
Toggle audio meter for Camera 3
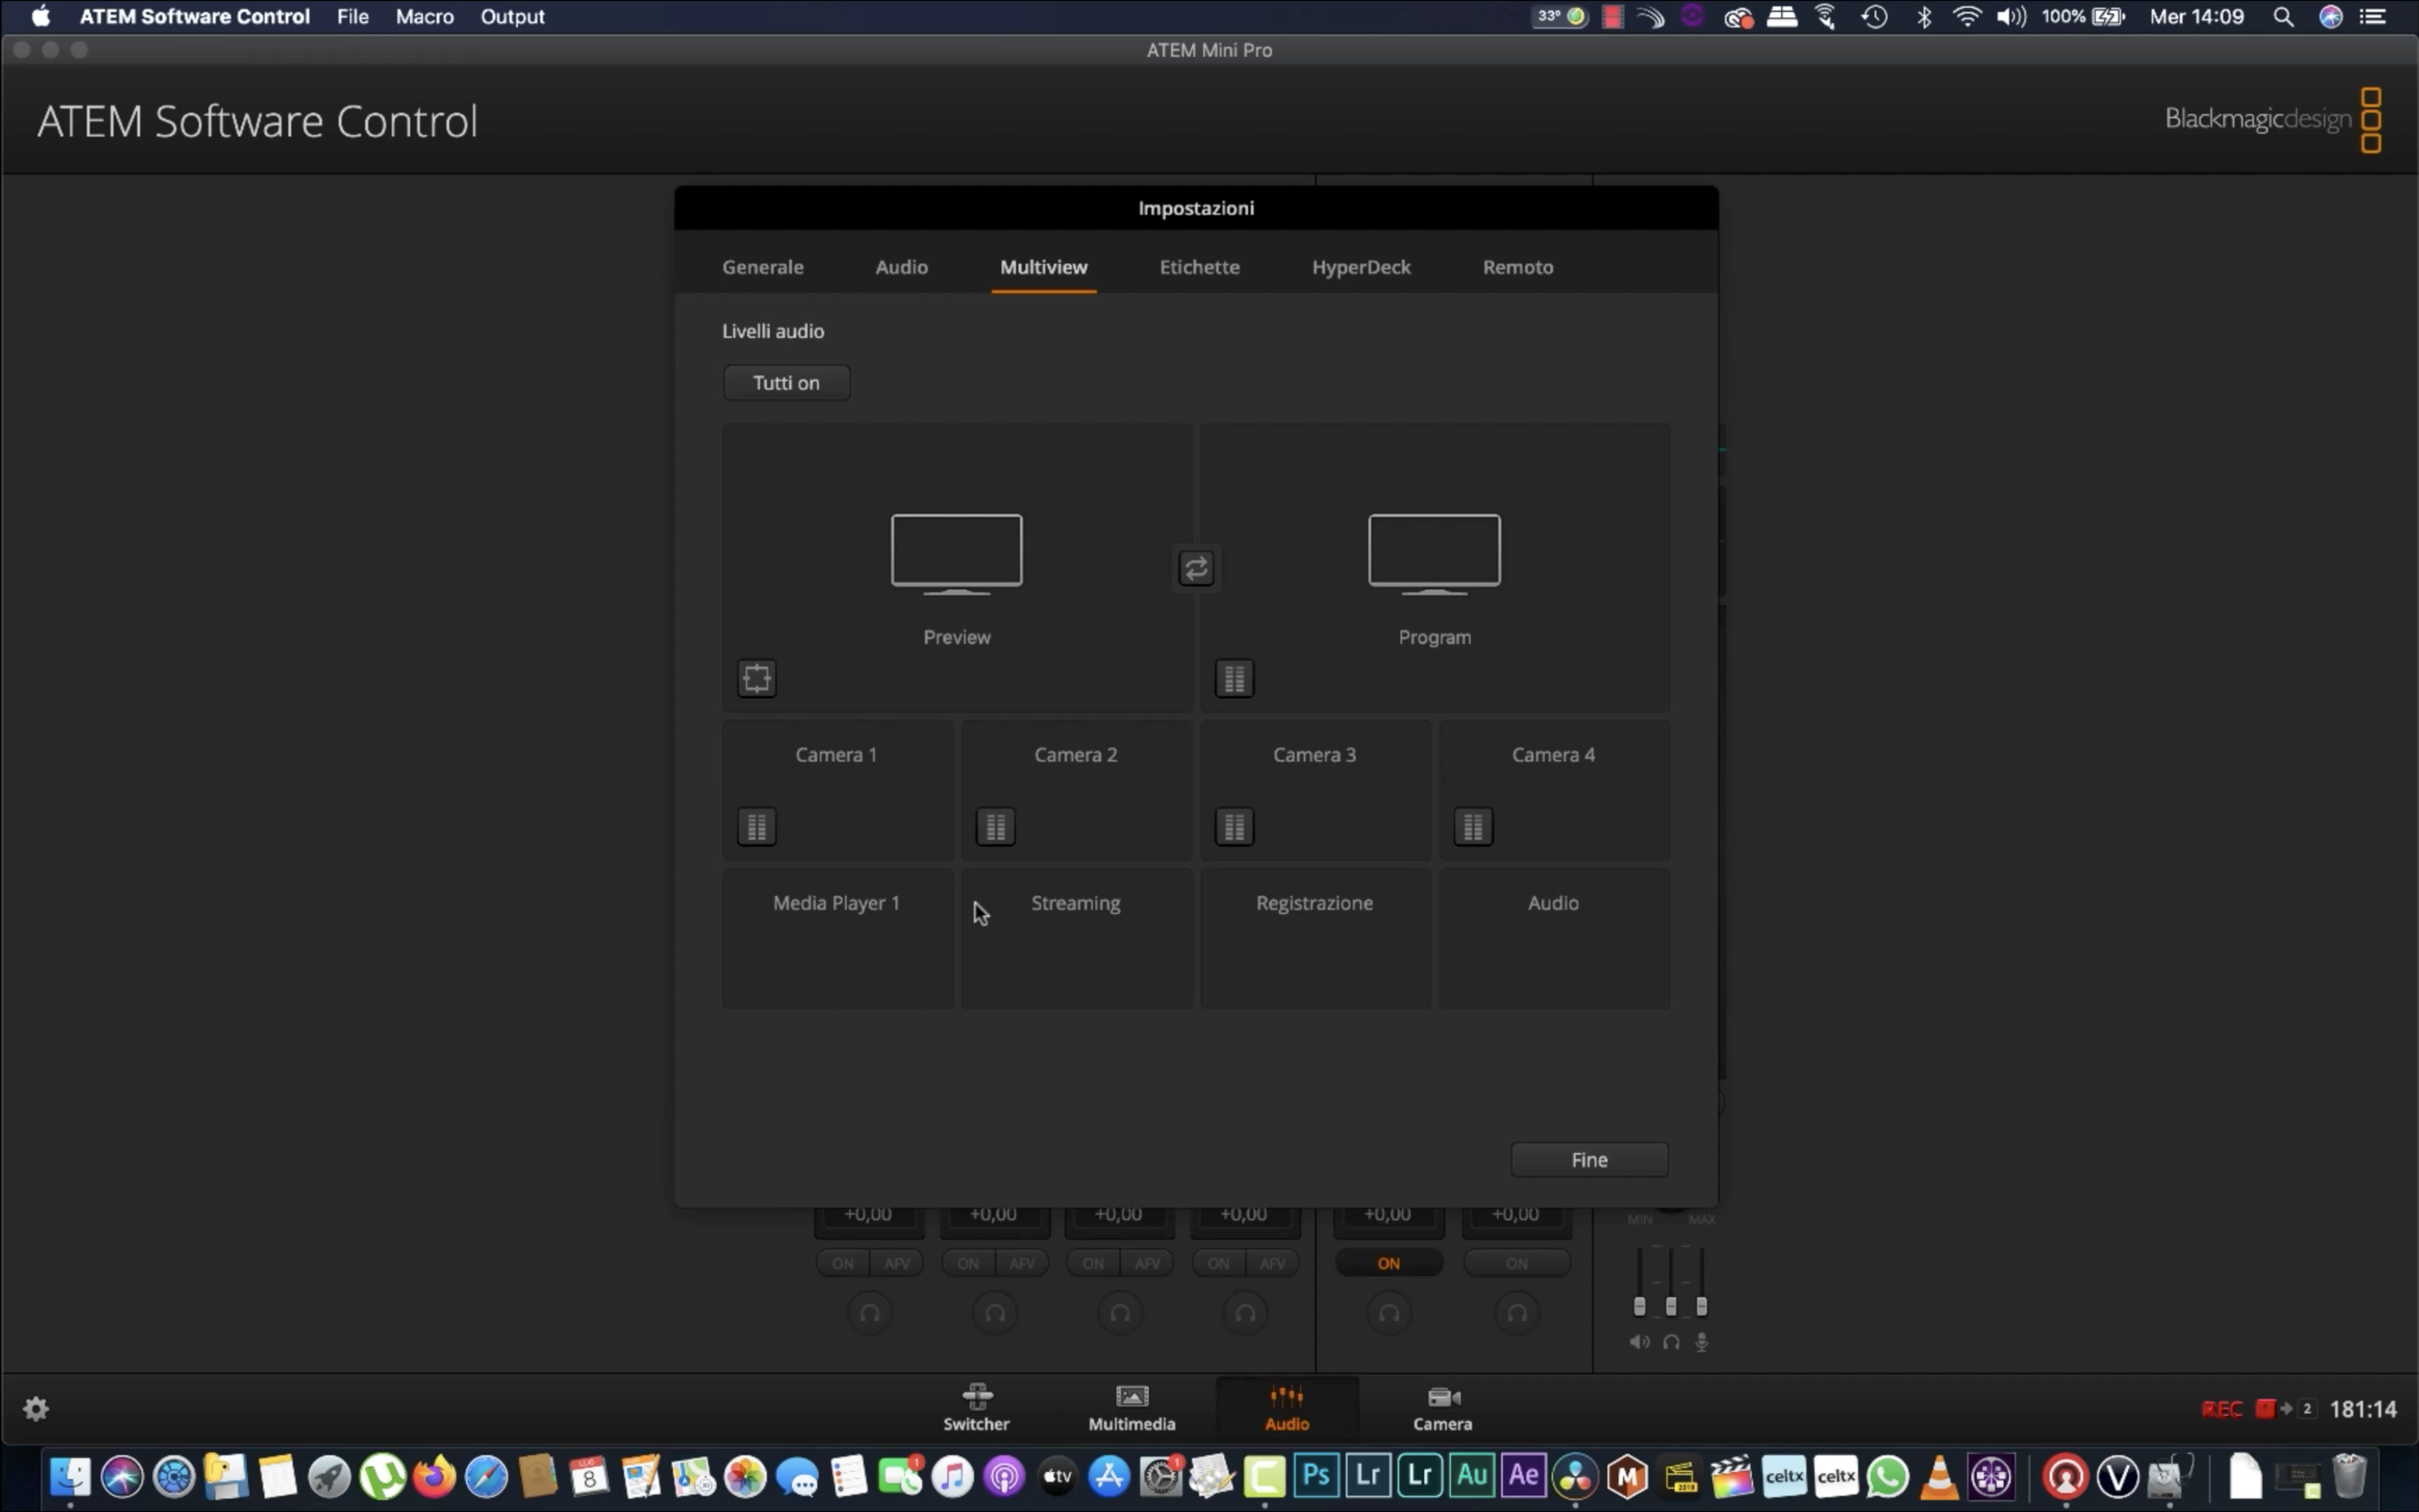point(1234,826)
